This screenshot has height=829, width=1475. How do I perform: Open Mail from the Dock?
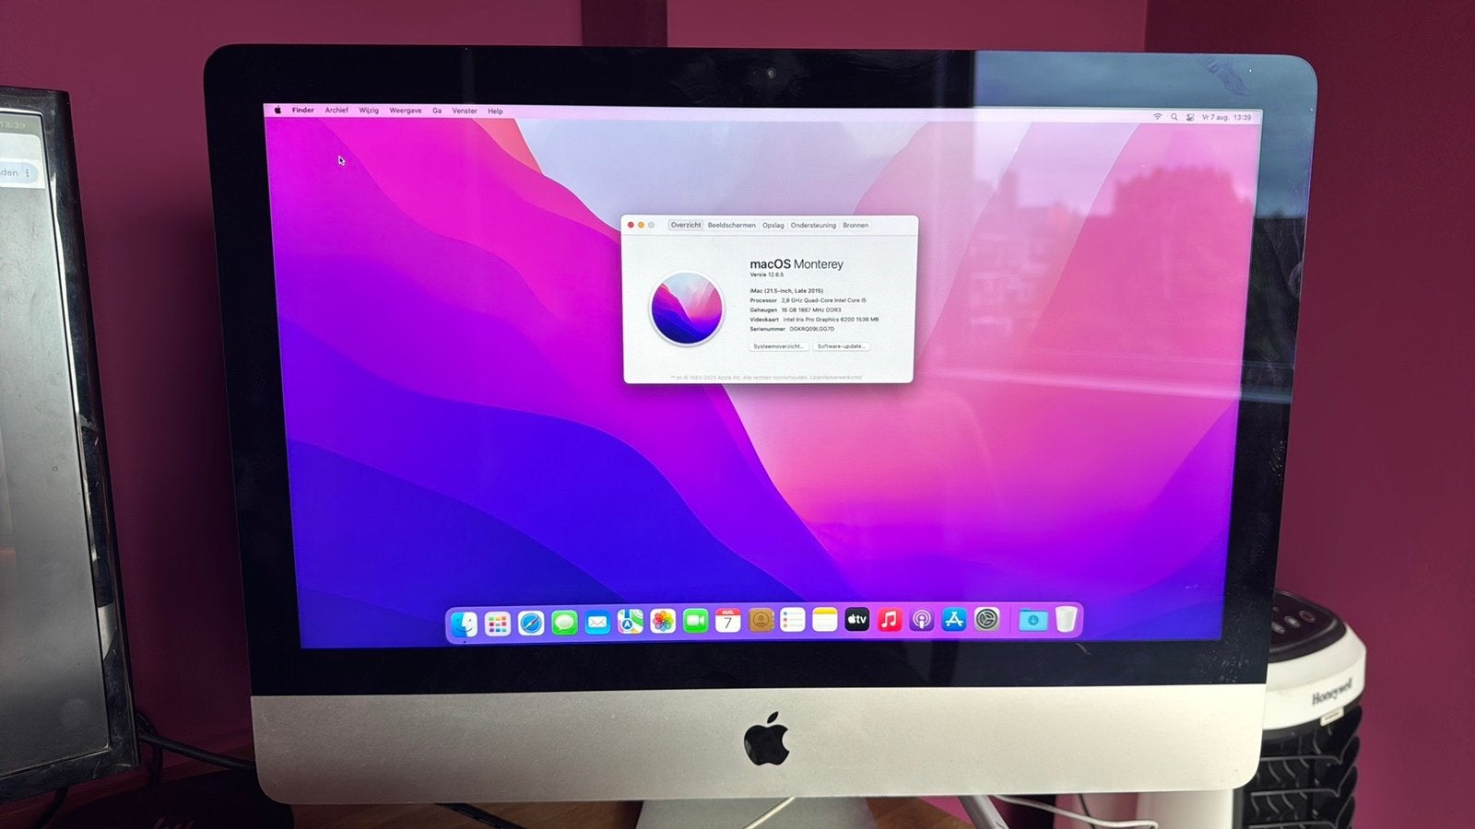pos(597,623)
